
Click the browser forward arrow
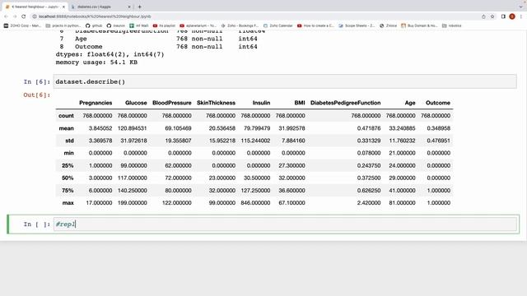pos(15,16)
